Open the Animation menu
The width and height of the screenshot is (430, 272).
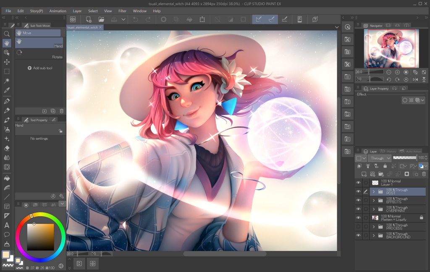click(58, 11)
